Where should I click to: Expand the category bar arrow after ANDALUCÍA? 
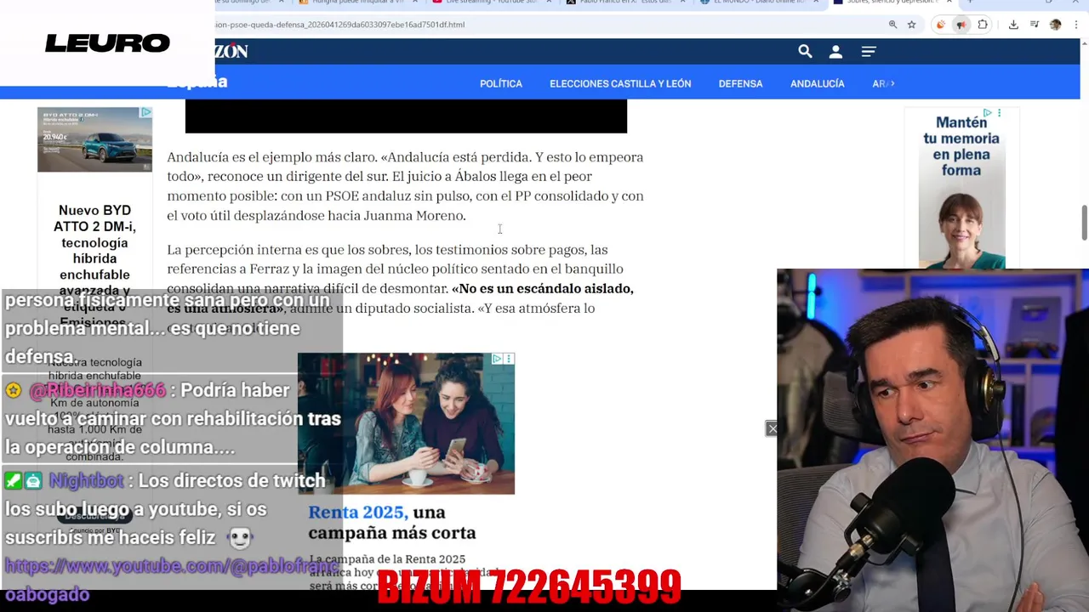(891, 83)
